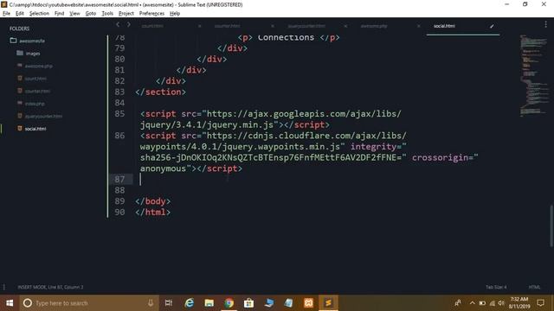The image size is (554, 311).
Task: Click the integrity attribute on line 86
Action: pyautogui.click(x=373, y=147)
